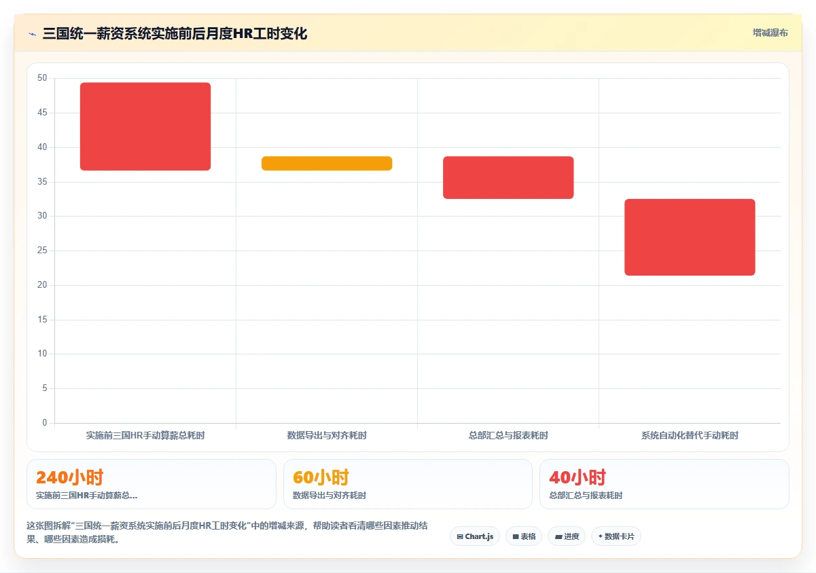Click the red bar for 系统自动化替代手动耗时
Image resolution: width=816 pixels, height=573 pixels.
click(x=690, y=237)
